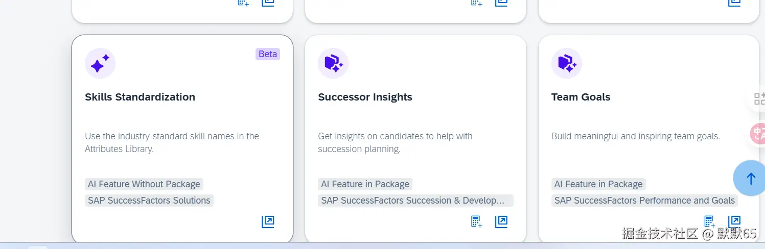Viewport: 765px width, 249px height.
Task: Click the grid icon at the right edge
Action: pyautogui.click(x=759, y=98)
